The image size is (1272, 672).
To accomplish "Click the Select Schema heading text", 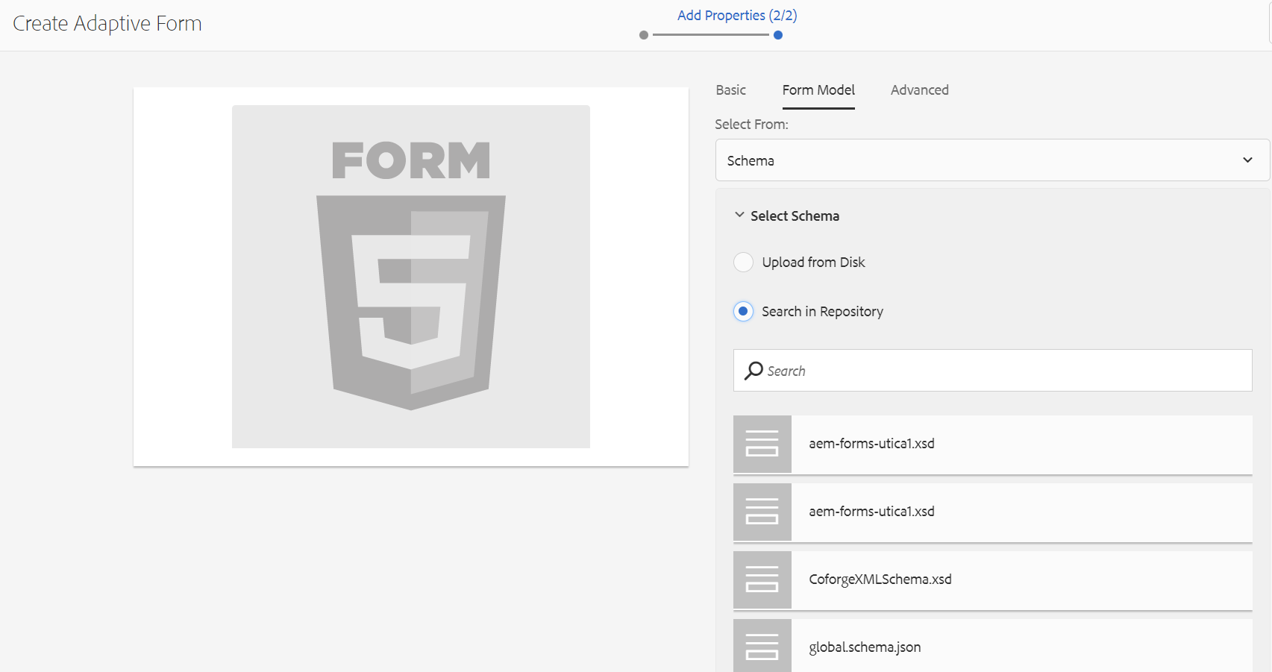I will click(x=795, y=216).
